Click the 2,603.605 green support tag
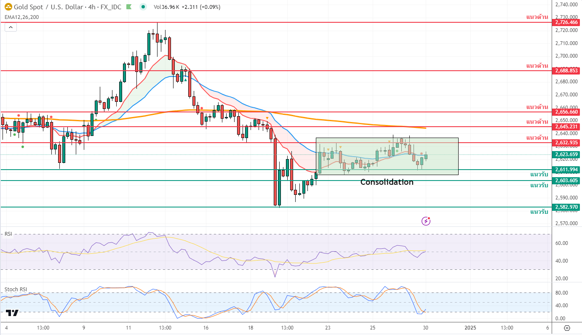The image size is (582, 335). (566, 181)
